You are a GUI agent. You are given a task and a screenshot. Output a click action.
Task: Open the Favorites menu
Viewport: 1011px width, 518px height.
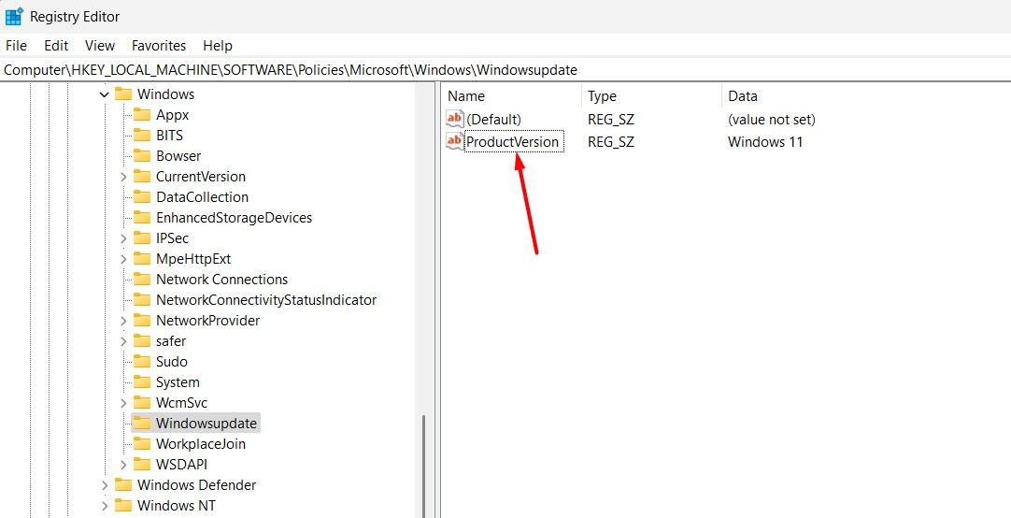point(159,46)
